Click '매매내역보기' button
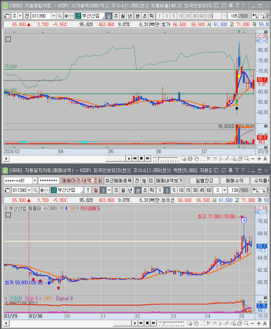 click(170, 180)
